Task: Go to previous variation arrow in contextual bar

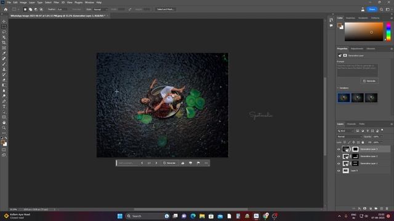Action: 142,163
